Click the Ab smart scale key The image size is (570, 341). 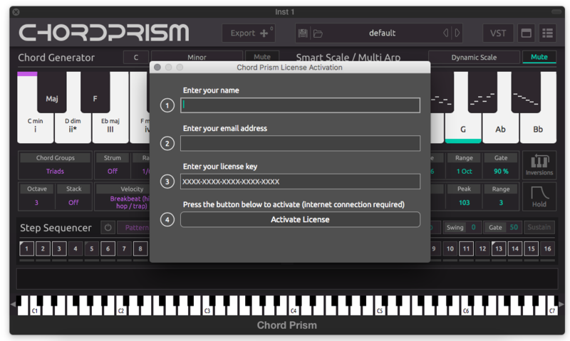click(x=501, y=129)
